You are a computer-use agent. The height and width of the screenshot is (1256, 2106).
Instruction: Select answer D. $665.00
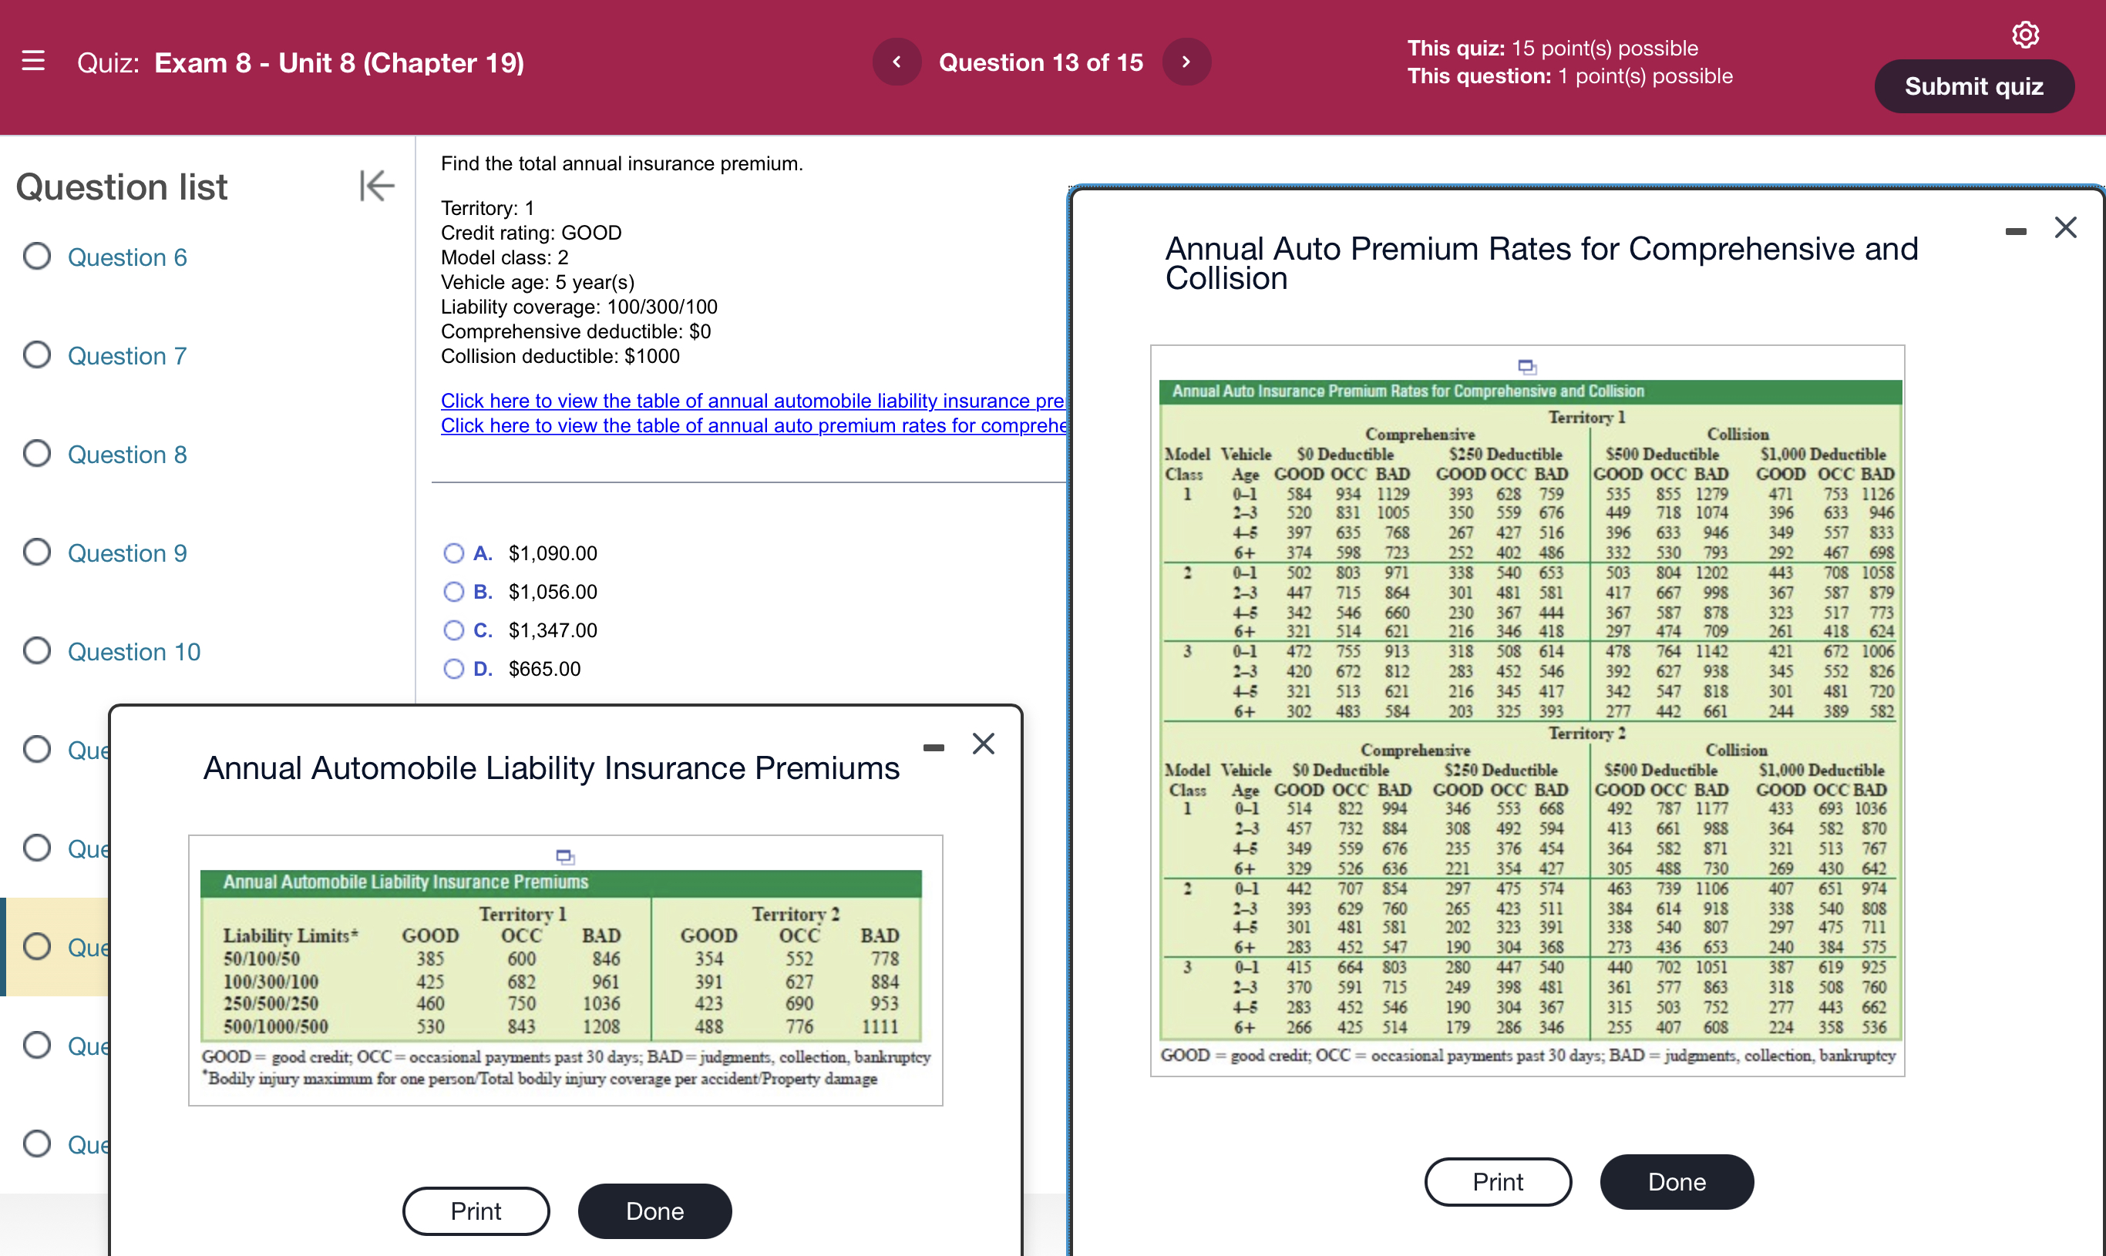(x=455, y=669)
